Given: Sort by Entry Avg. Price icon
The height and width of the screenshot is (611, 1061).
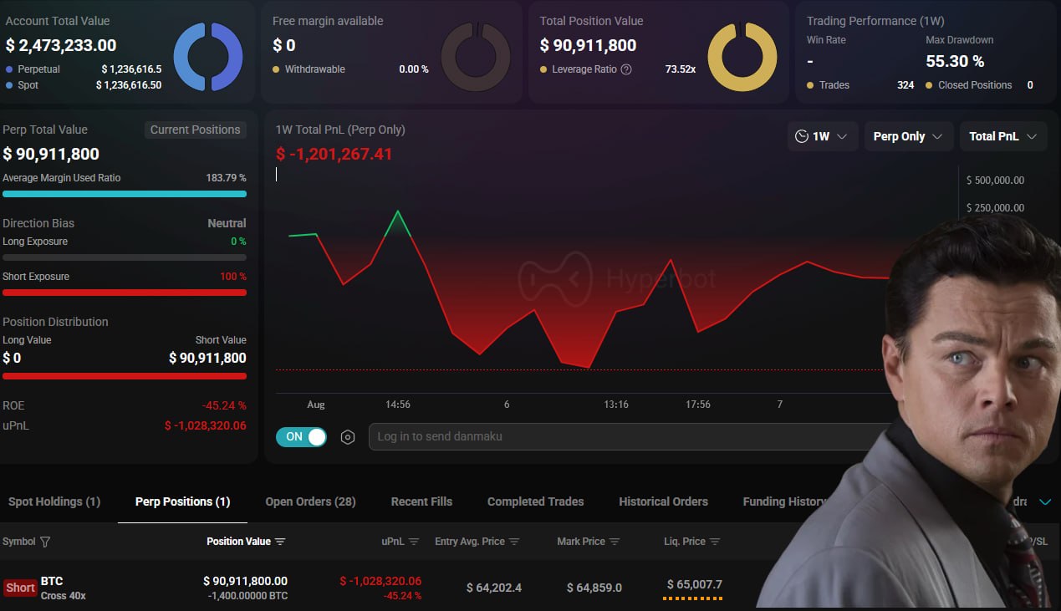Looking at the screenshot, I should (x=514, y=542).
